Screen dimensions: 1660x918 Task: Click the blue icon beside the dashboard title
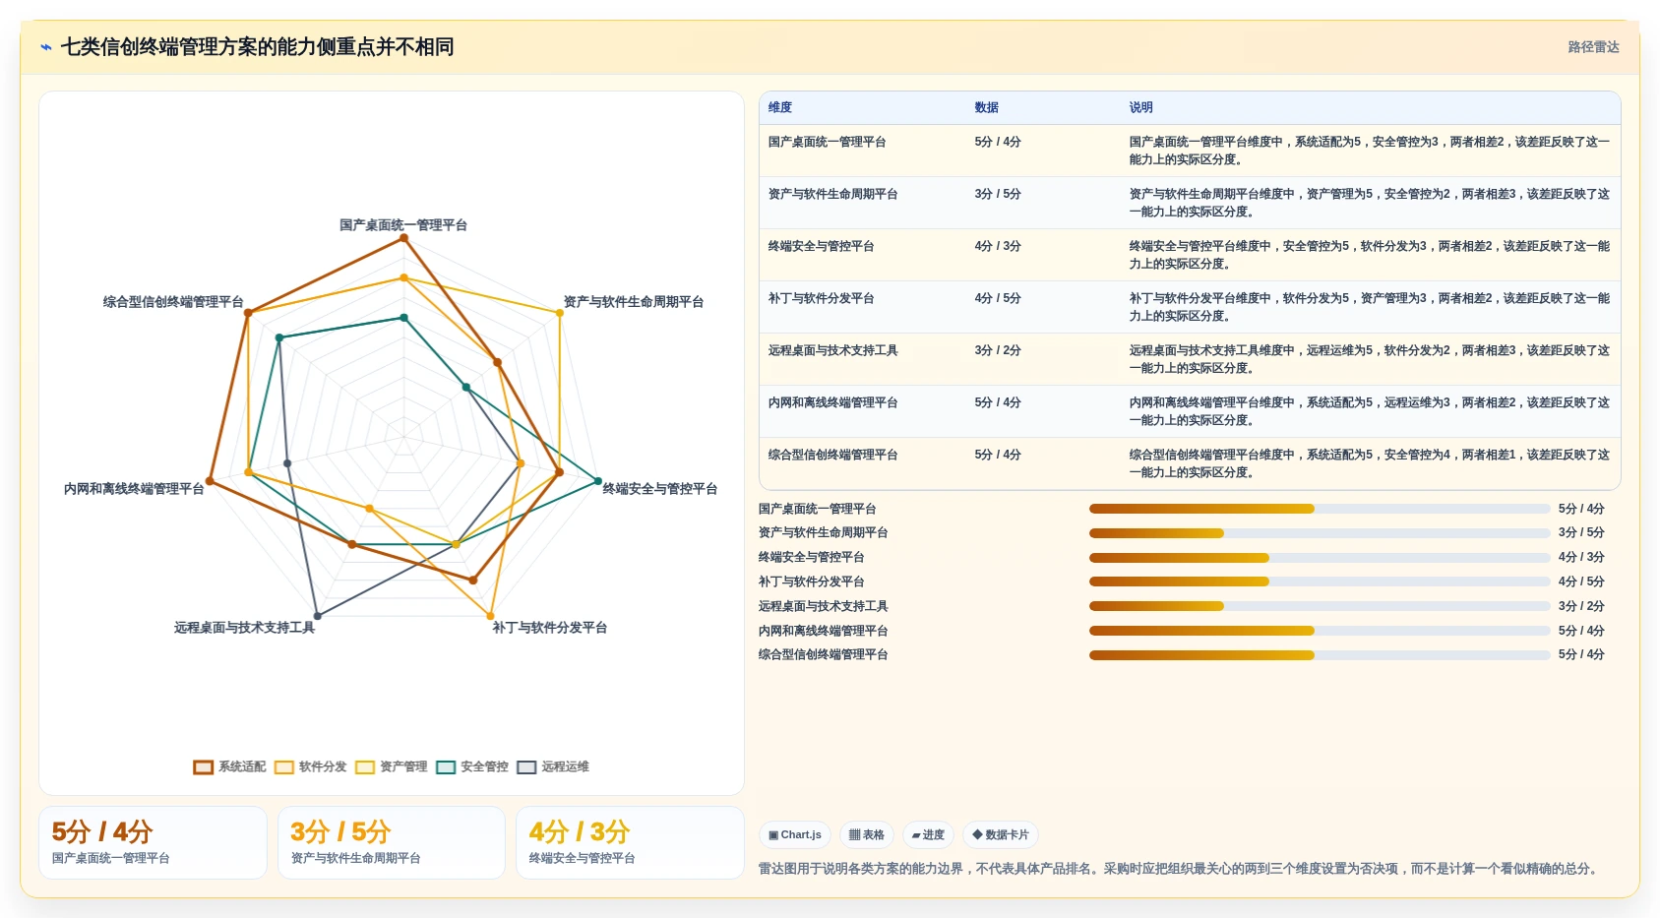pyautogui.click(x=46, y=47)
